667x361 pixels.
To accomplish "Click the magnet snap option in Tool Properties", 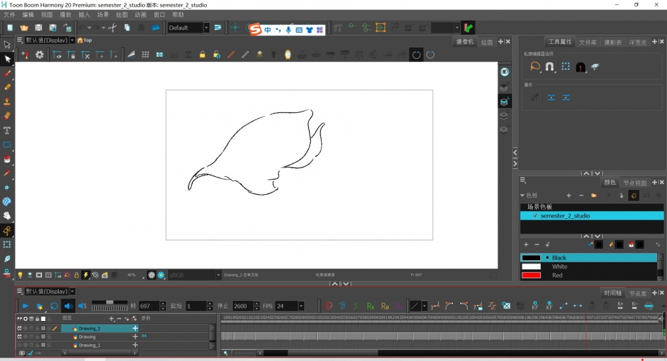I will coord(550,67).
